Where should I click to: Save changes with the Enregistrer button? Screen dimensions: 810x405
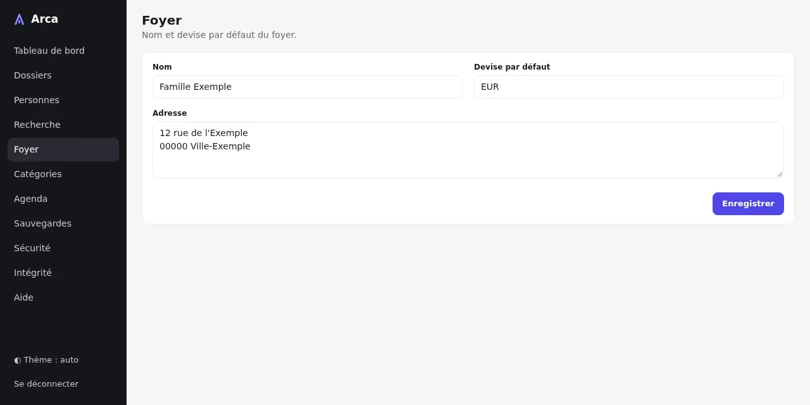pyautogui.click(x=748, y=204)
